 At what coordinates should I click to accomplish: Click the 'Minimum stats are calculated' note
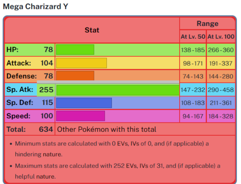coord(112,149)
